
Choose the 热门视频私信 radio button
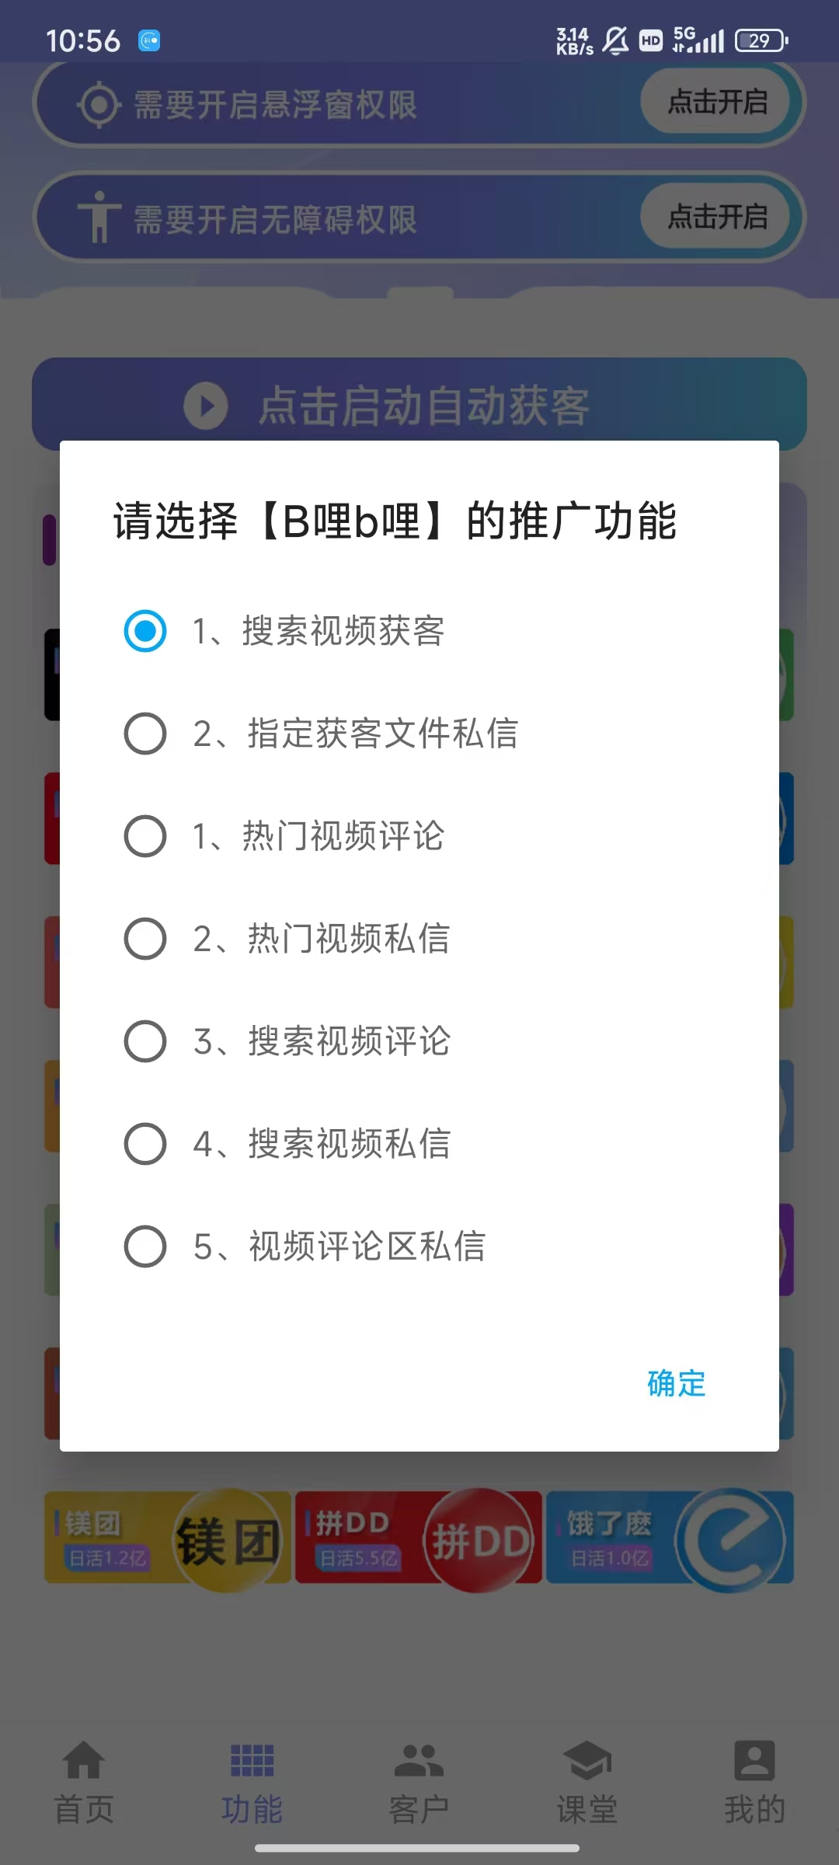145,939
